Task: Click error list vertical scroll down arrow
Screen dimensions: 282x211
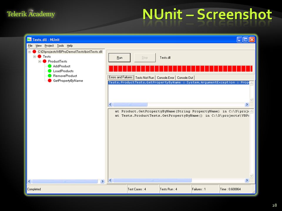Action: [251, 100]
